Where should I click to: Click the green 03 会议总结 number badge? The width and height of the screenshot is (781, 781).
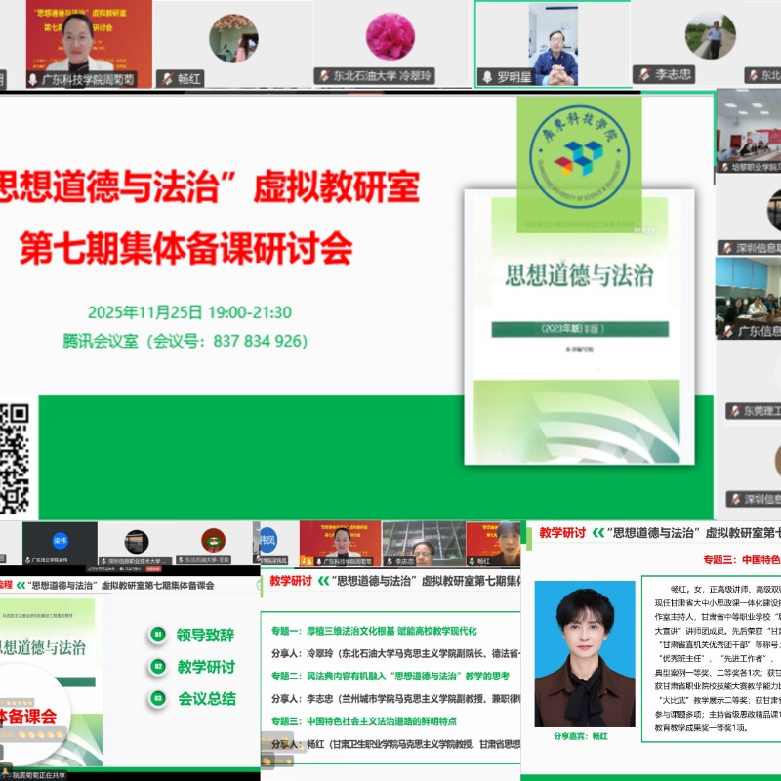tap(157, 697)
